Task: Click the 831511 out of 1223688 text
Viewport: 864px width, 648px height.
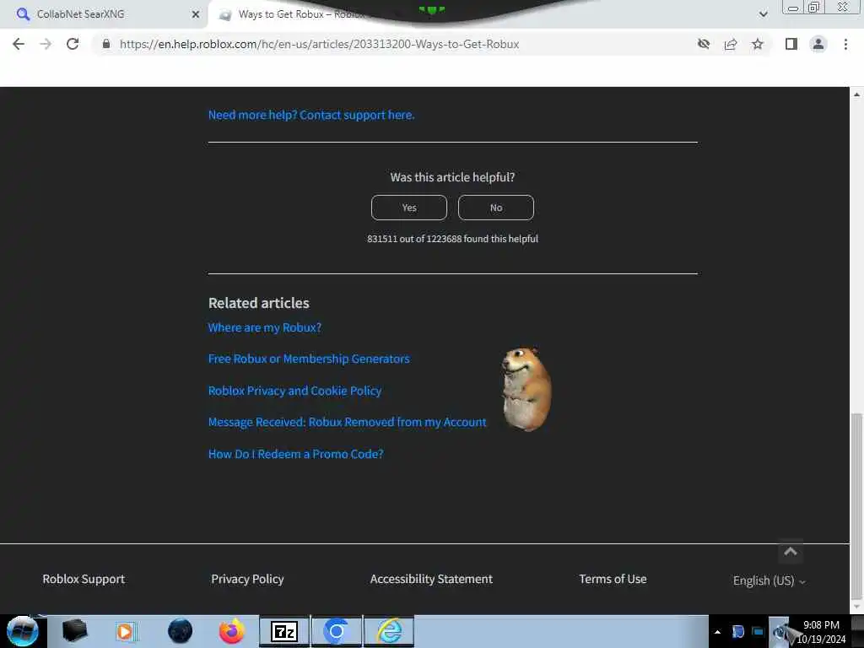Action: click(x=452, y=239)
